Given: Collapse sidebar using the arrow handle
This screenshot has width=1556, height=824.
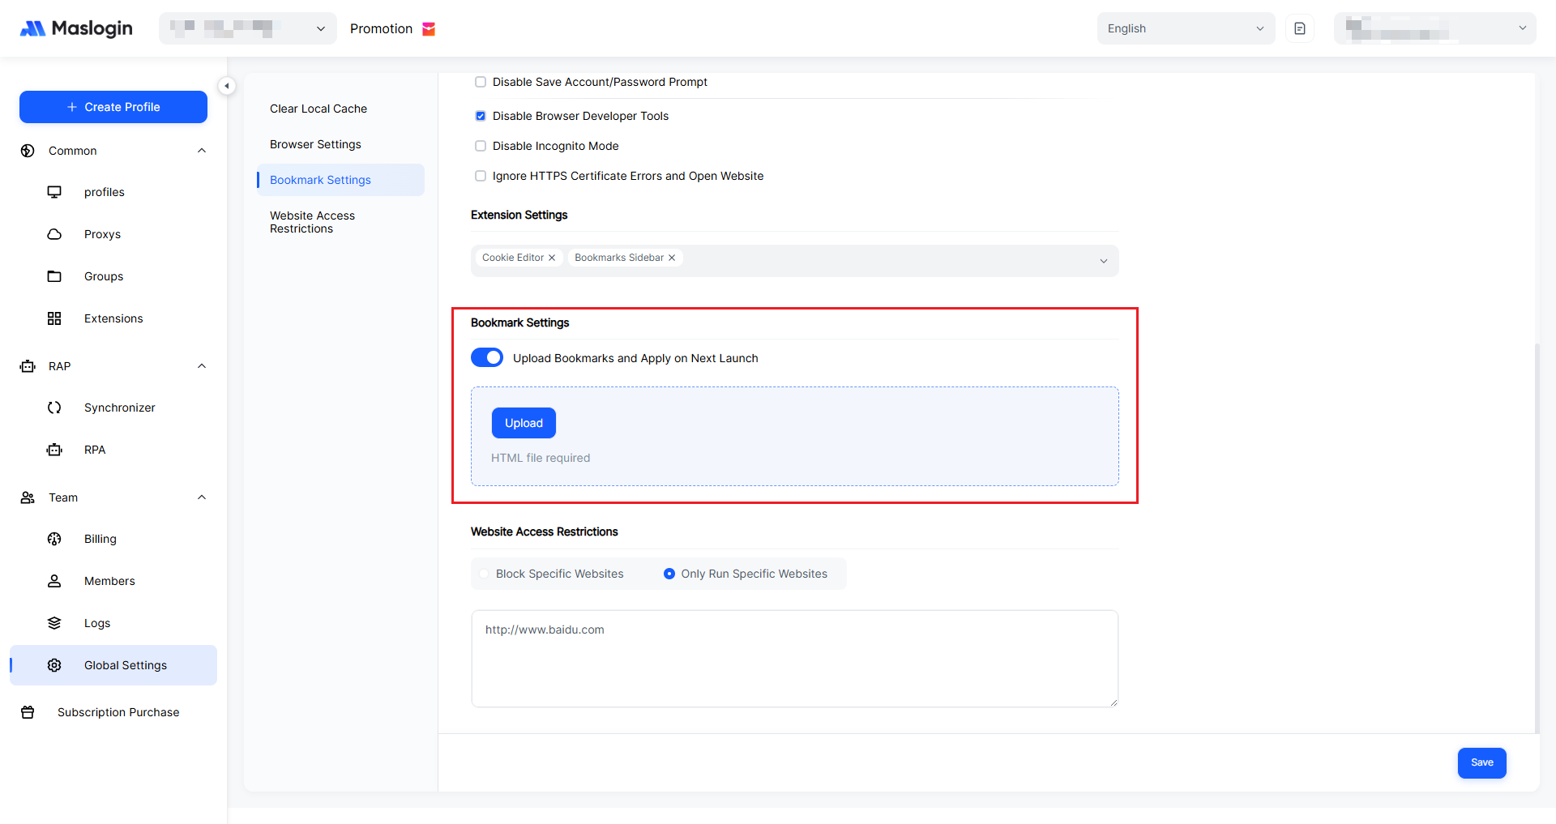Looking at the screenshot, I should tap(227, 86).
